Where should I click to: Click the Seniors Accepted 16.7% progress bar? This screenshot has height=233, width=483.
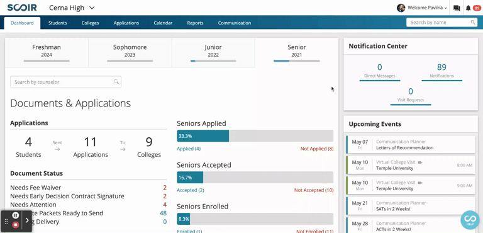click(x=255, y=178)
